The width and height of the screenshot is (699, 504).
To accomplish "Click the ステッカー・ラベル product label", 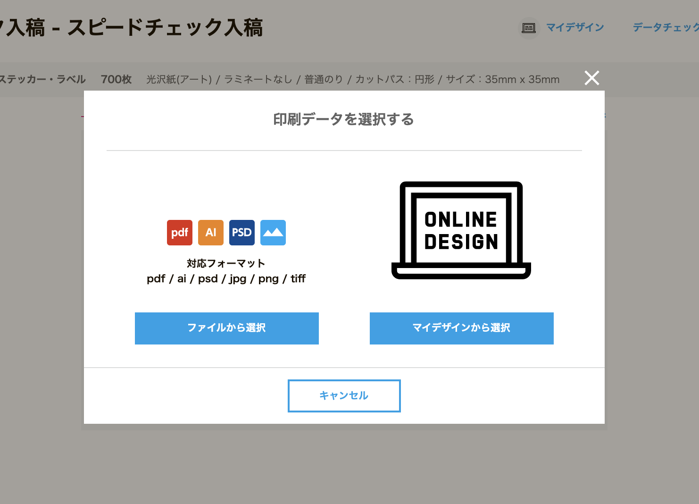I will coord(42,79).
